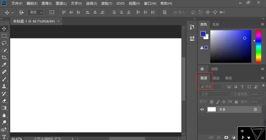Select the Move tool in the toolbox
Image resolution: width=266 pixels, height=140 pixels.
click(4, 29)
